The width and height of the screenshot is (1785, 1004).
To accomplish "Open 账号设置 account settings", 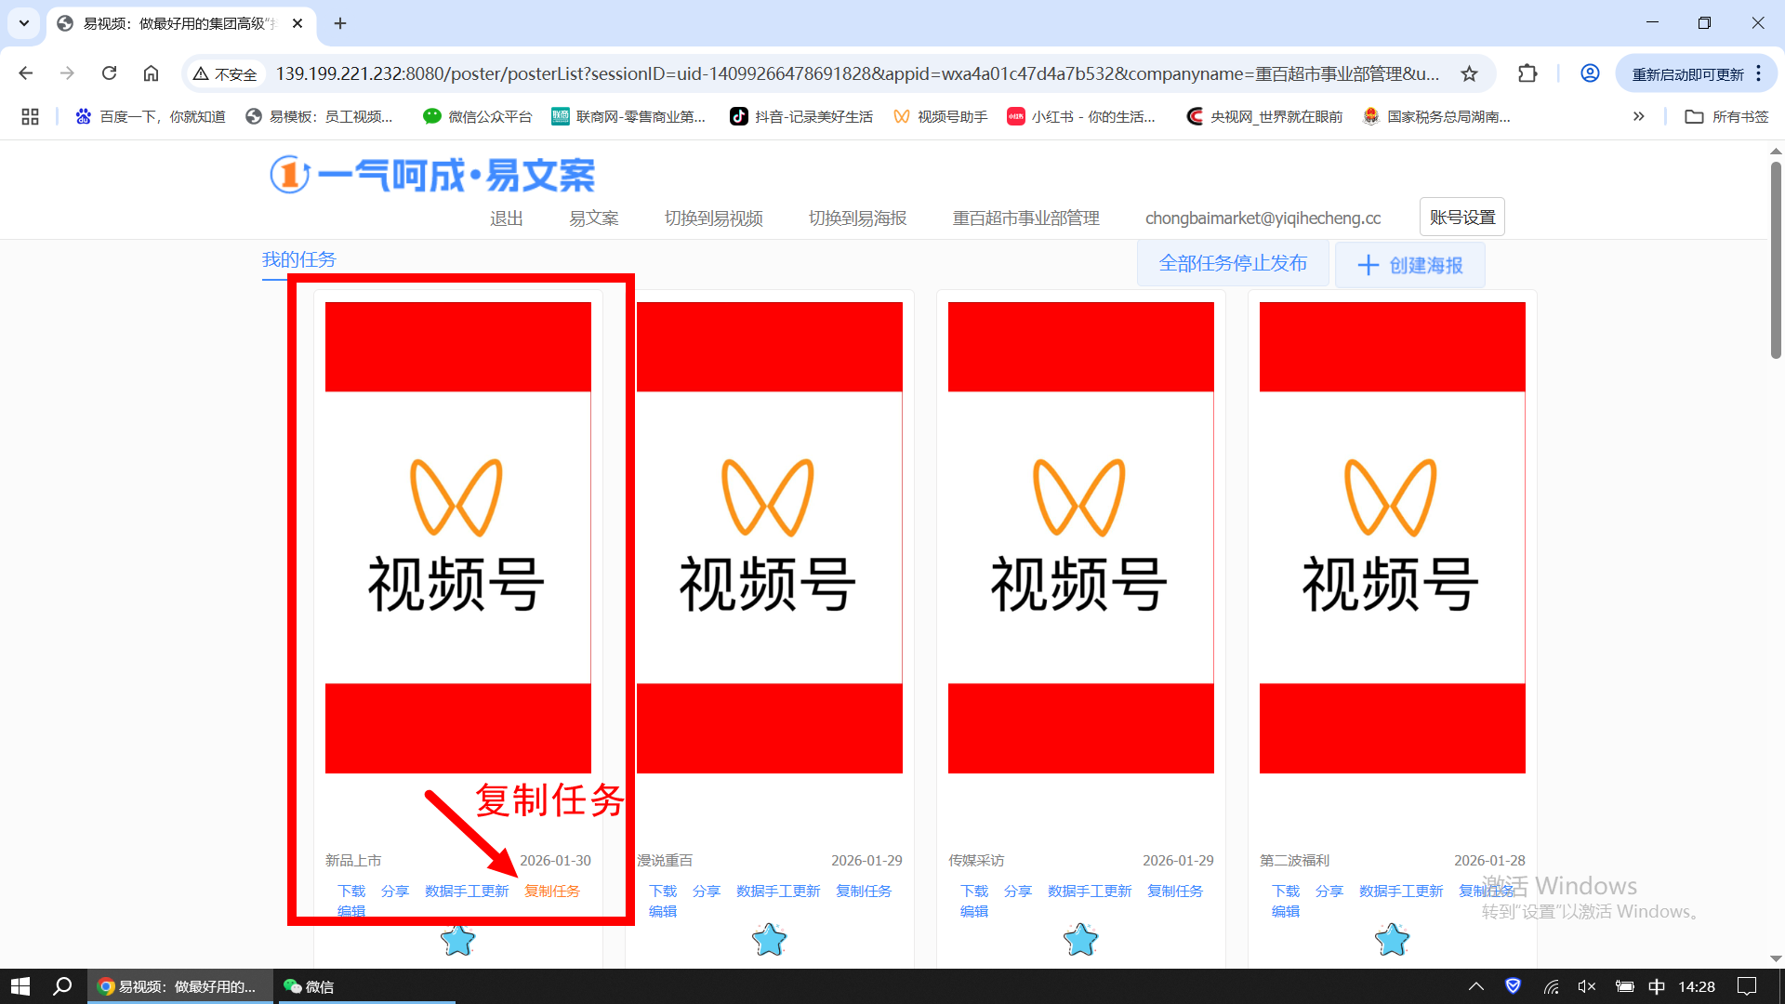I will coord(1462,217).
